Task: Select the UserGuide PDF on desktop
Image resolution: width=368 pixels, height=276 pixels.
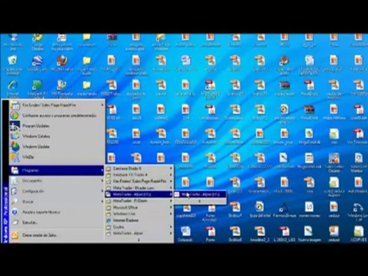Action: tap(358, 112)
